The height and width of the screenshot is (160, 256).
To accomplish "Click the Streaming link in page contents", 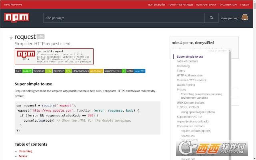I will (26, 151).
